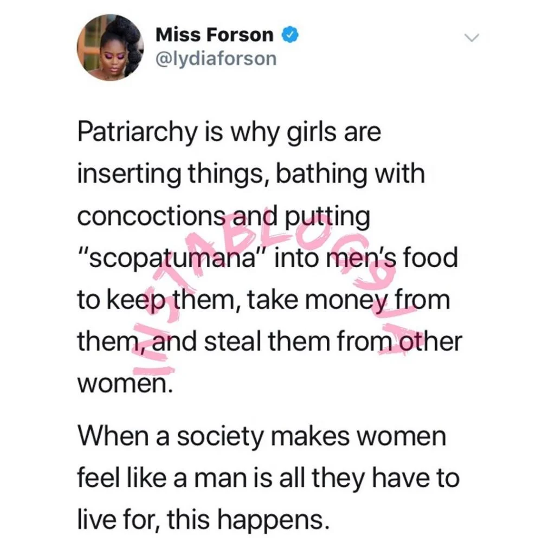Image resolution: width=555 pixels, height=555 pixels.
Task: Click the phrase 'take money from'
Action: coord(349,300)
